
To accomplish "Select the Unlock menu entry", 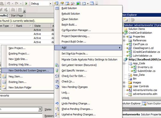I will 65,98.
